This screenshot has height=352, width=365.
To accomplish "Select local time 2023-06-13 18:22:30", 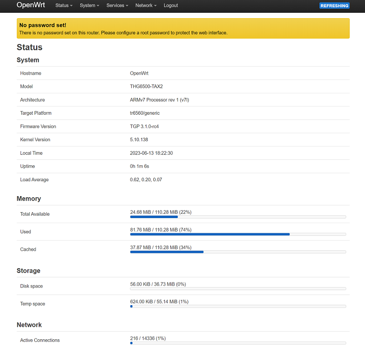I will coord(151,153).
